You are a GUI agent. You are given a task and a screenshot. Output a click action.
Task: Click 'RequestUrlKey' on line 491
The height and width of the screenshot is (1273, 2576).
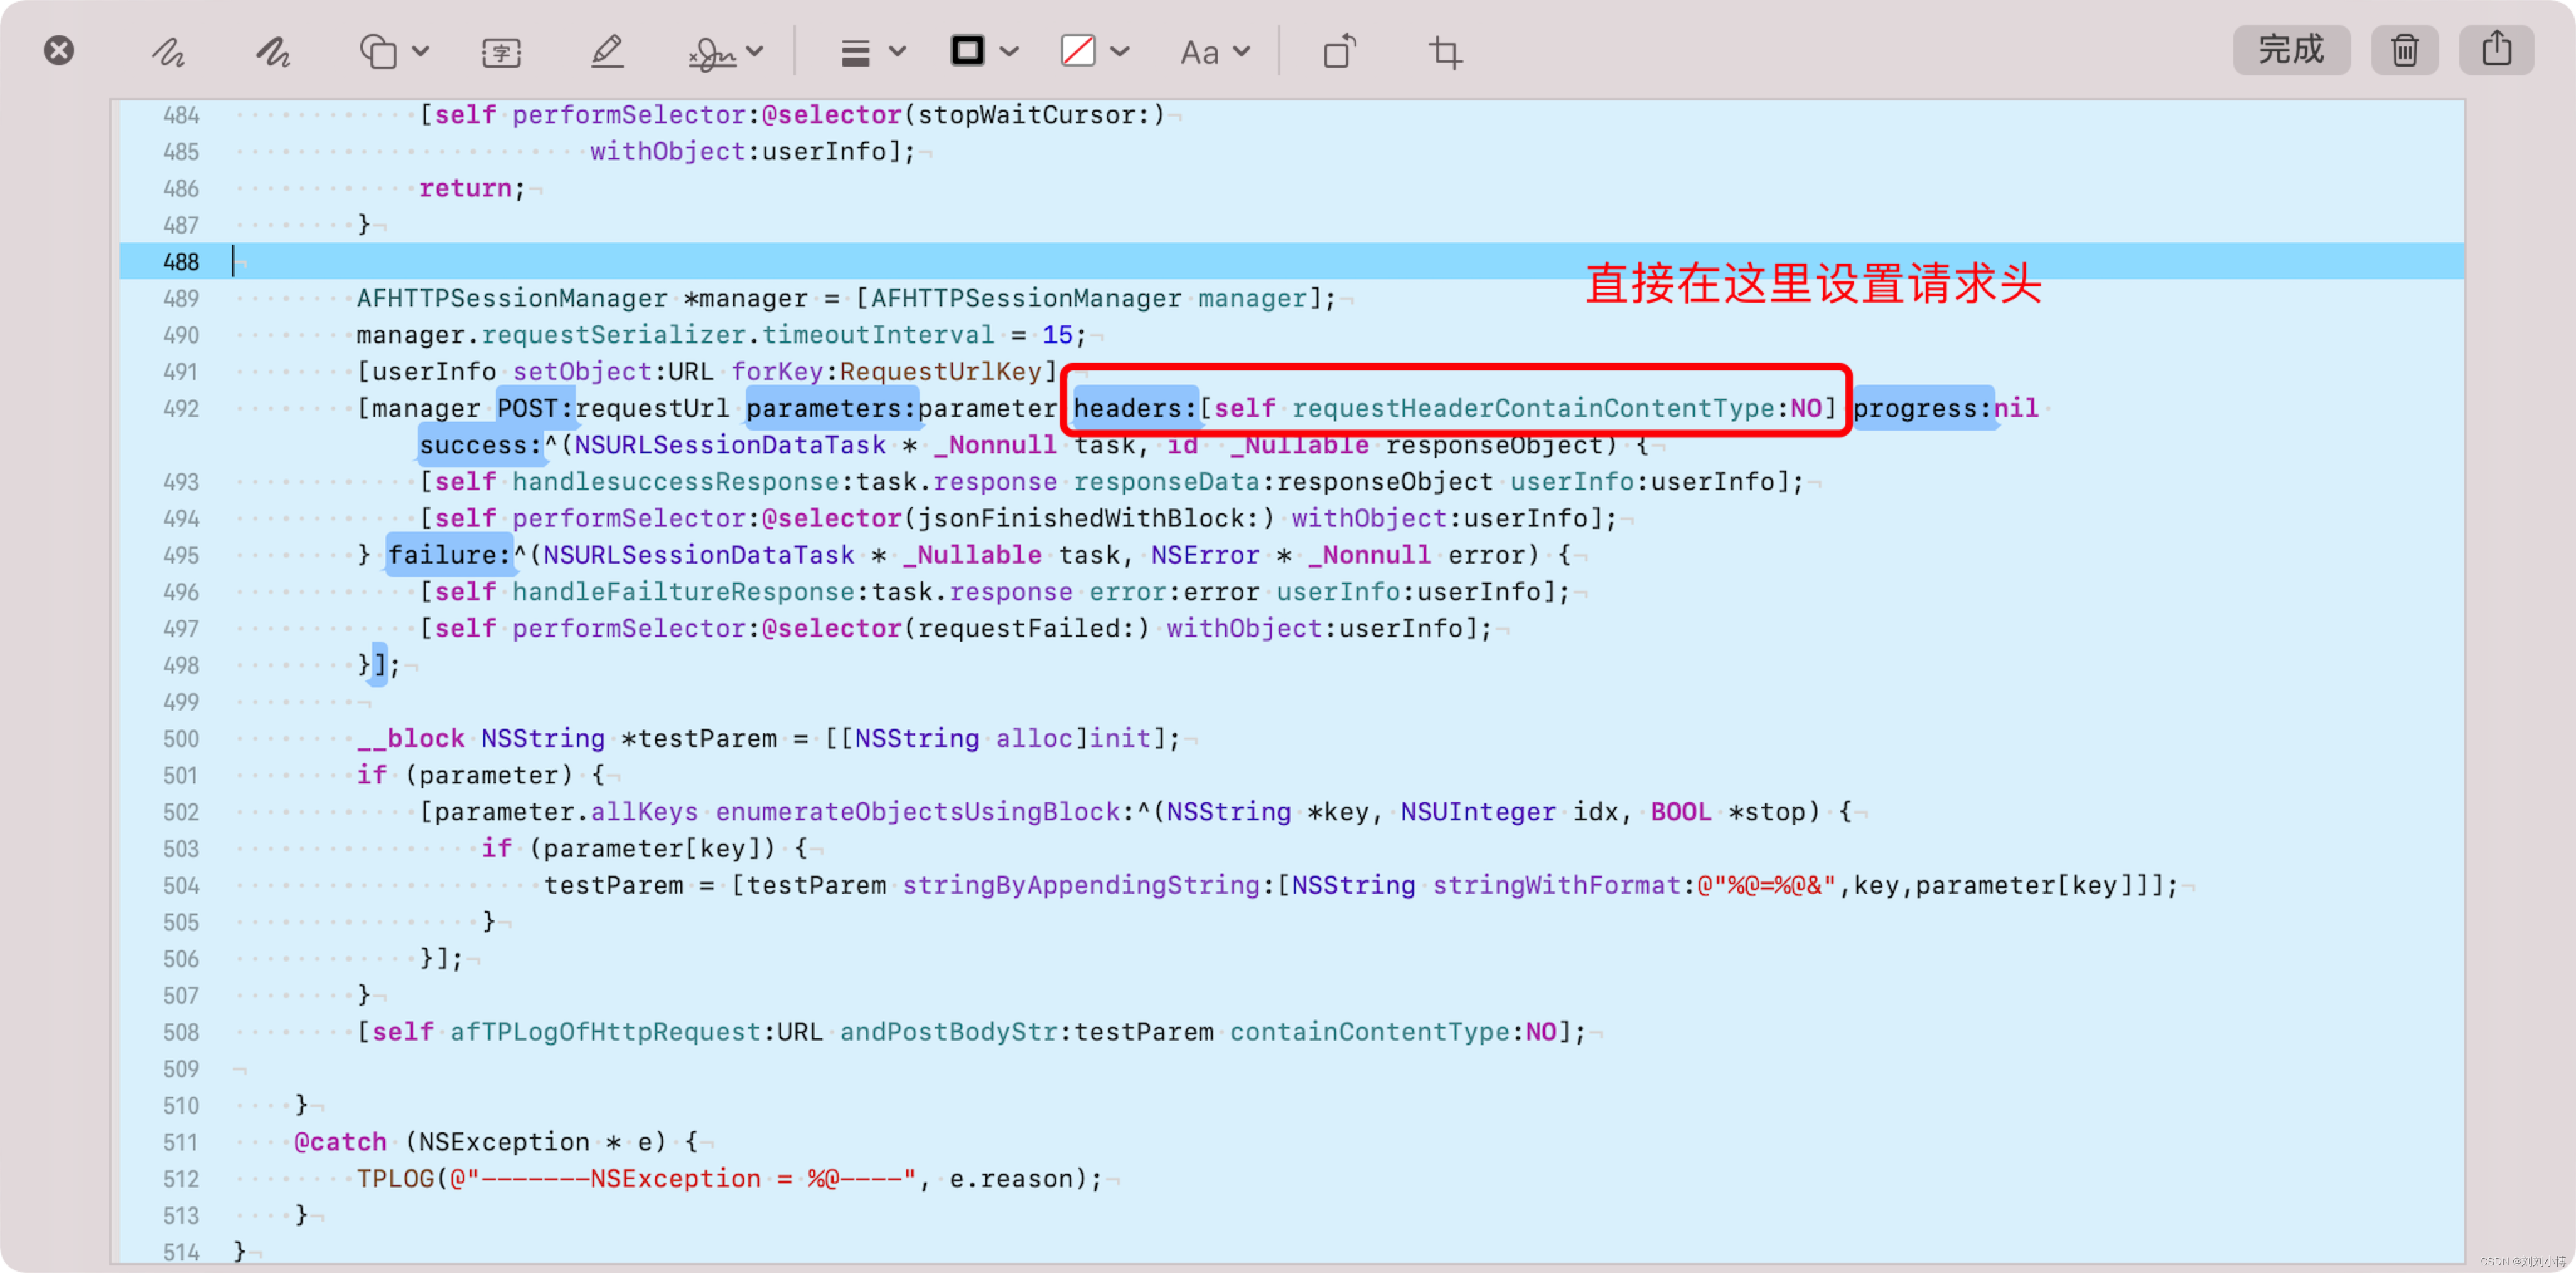[x=940, y=372]
